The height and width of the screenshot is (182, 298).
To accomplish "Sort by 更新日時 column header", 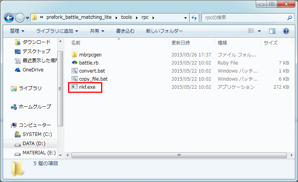I will pyautogui.click(x=181, y=43).
